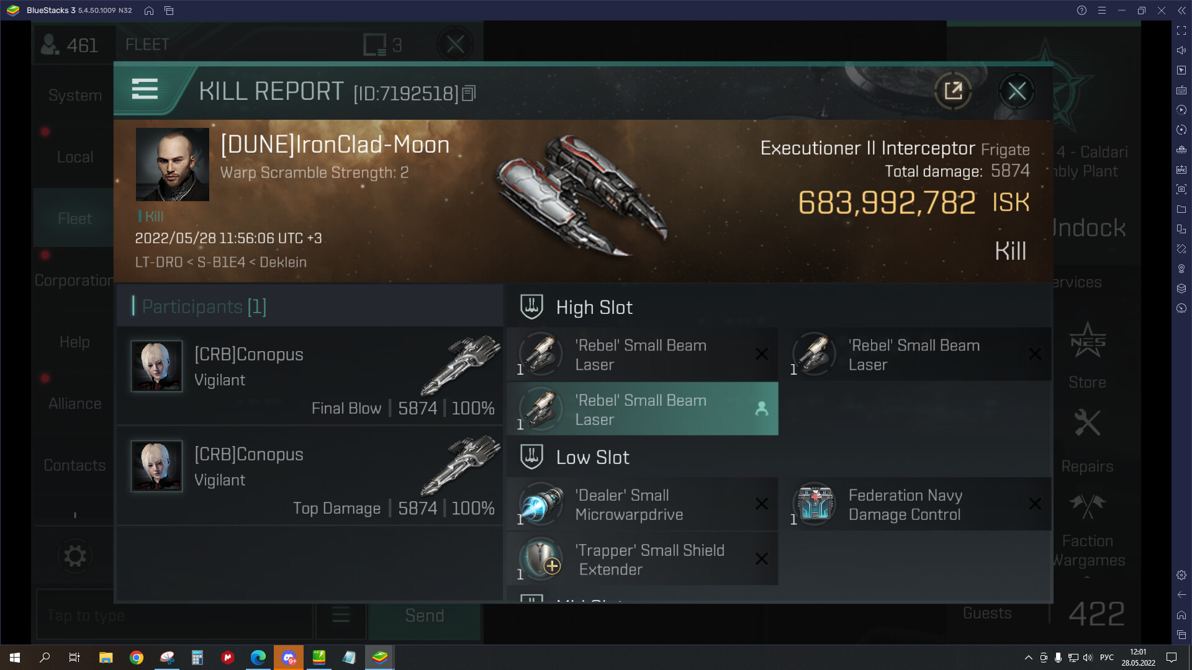Close the Kill Report window
The image size is (1192, 670).
[1016, 91]
